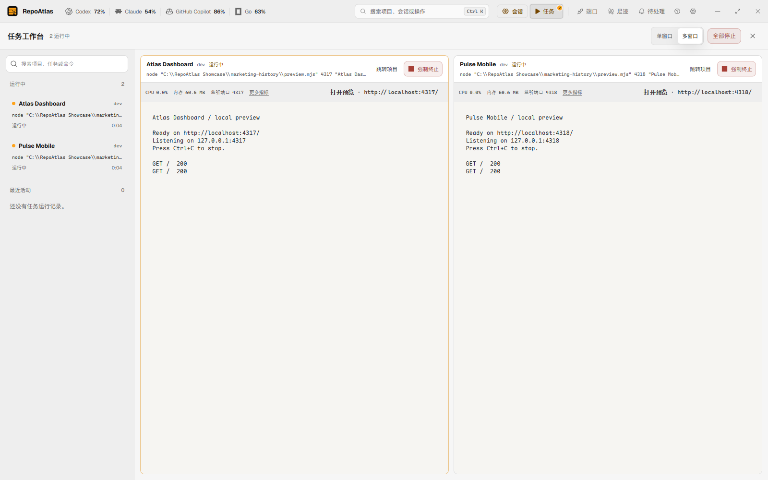The image size is (768, 480).
Task: Open the 端口 ports panel
Action: click(x=587, y=12)
